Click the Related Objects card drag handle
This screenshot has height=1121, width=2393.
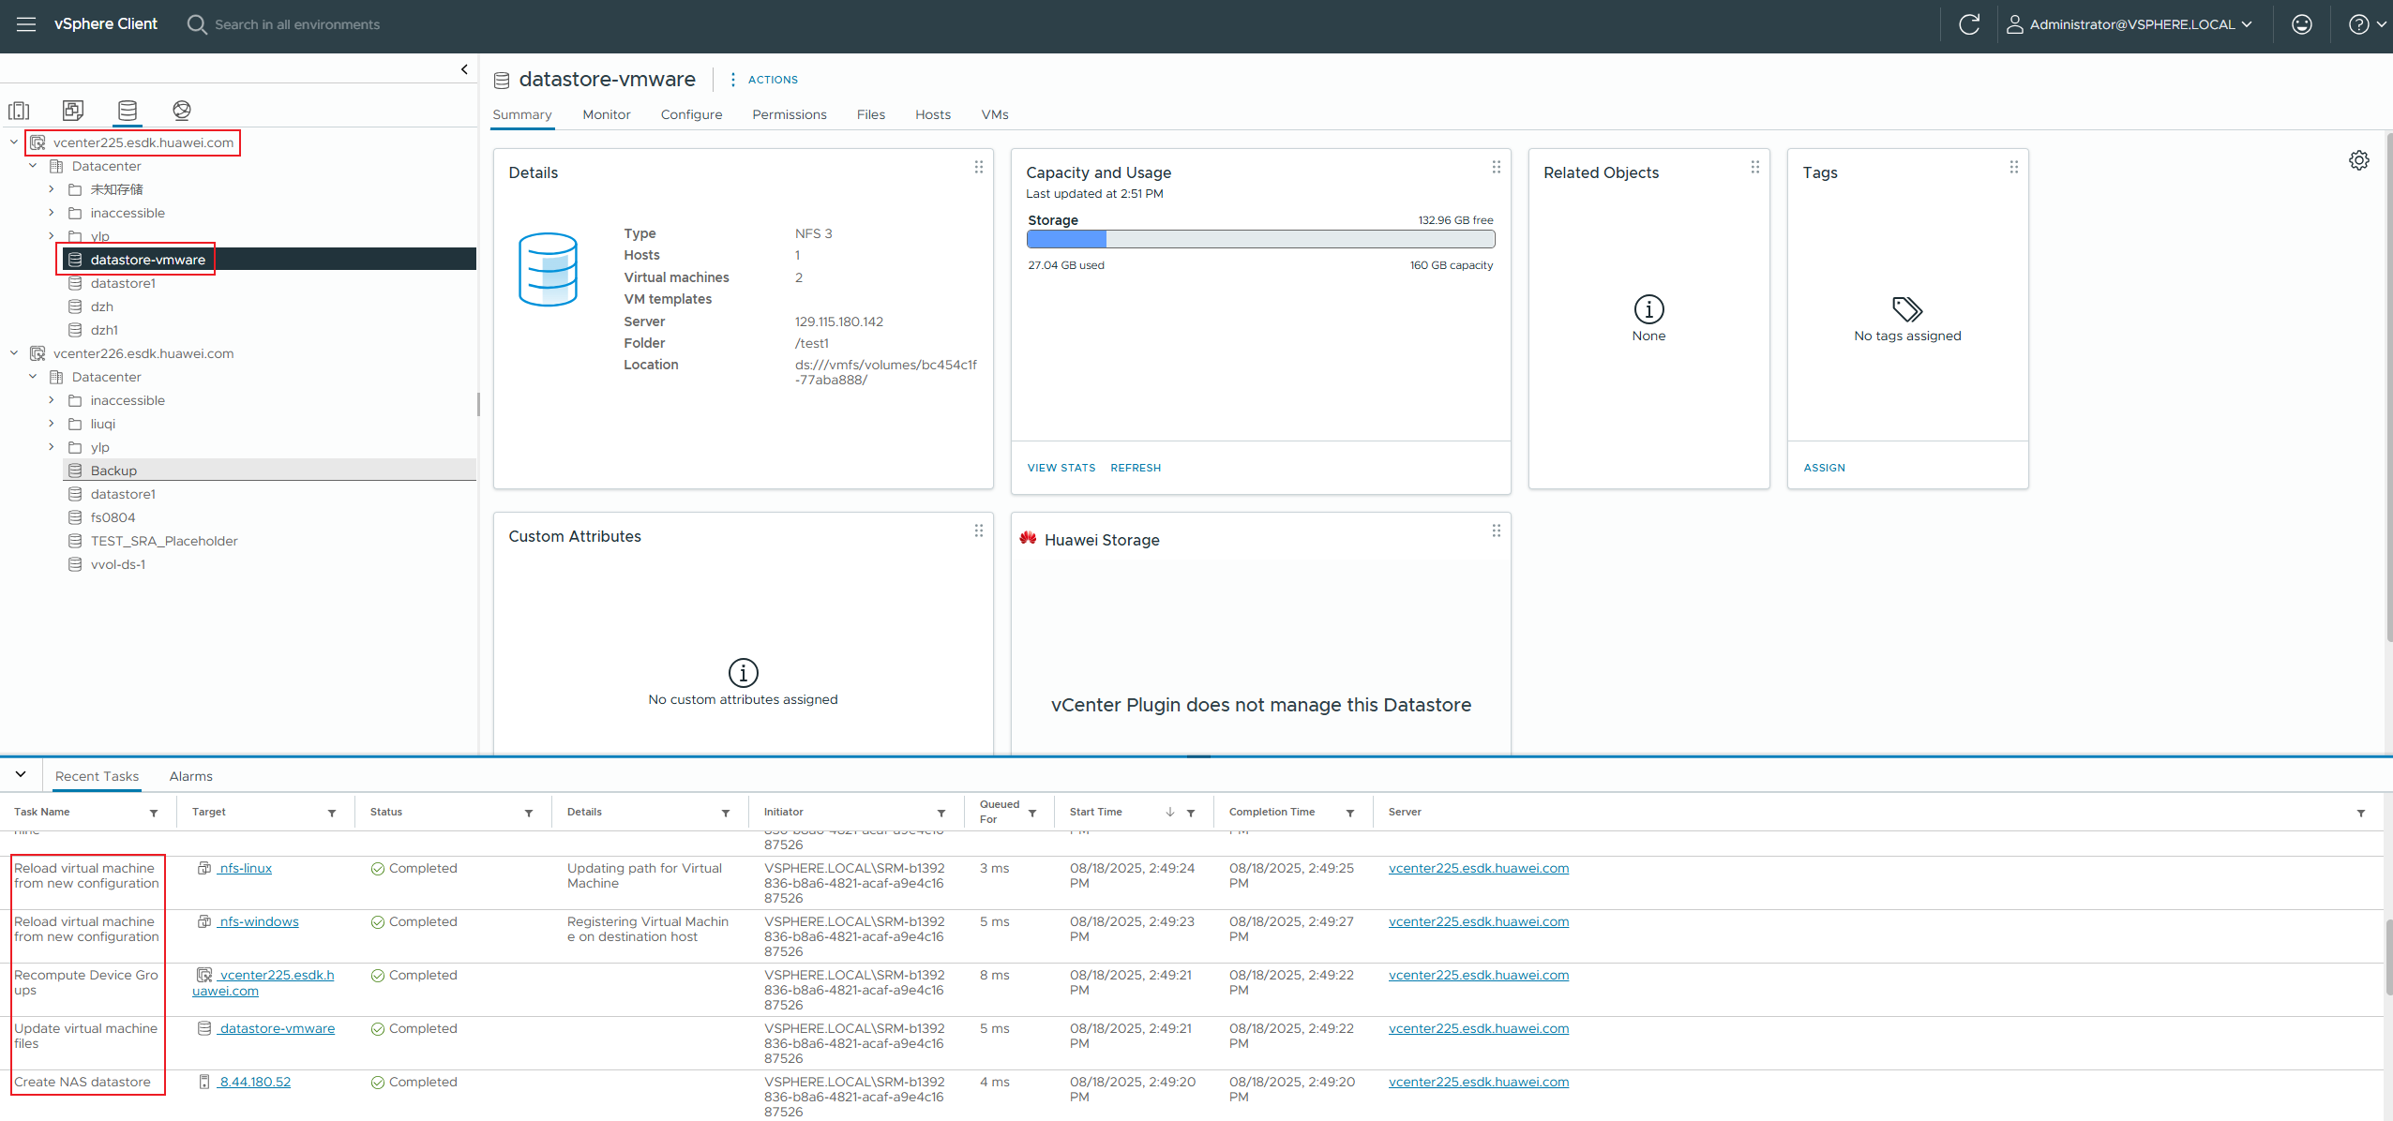pyautogui.click(x=1754, y=167)
